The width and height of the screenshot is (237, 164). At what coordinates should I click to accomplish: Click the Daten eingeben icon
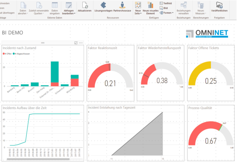point(55,5)
